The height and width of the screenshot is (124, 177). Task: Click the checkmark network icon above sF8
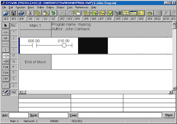click(x=109, y=13)
